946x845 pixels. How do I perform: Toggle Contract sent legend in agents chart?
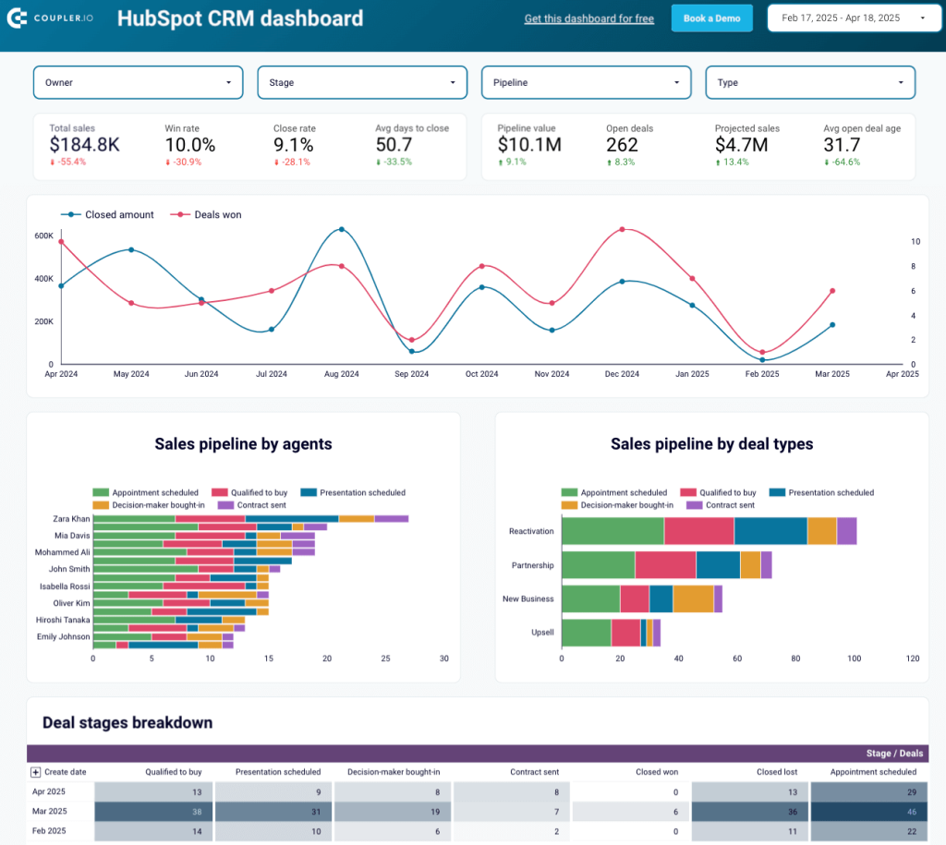(251, 505)
